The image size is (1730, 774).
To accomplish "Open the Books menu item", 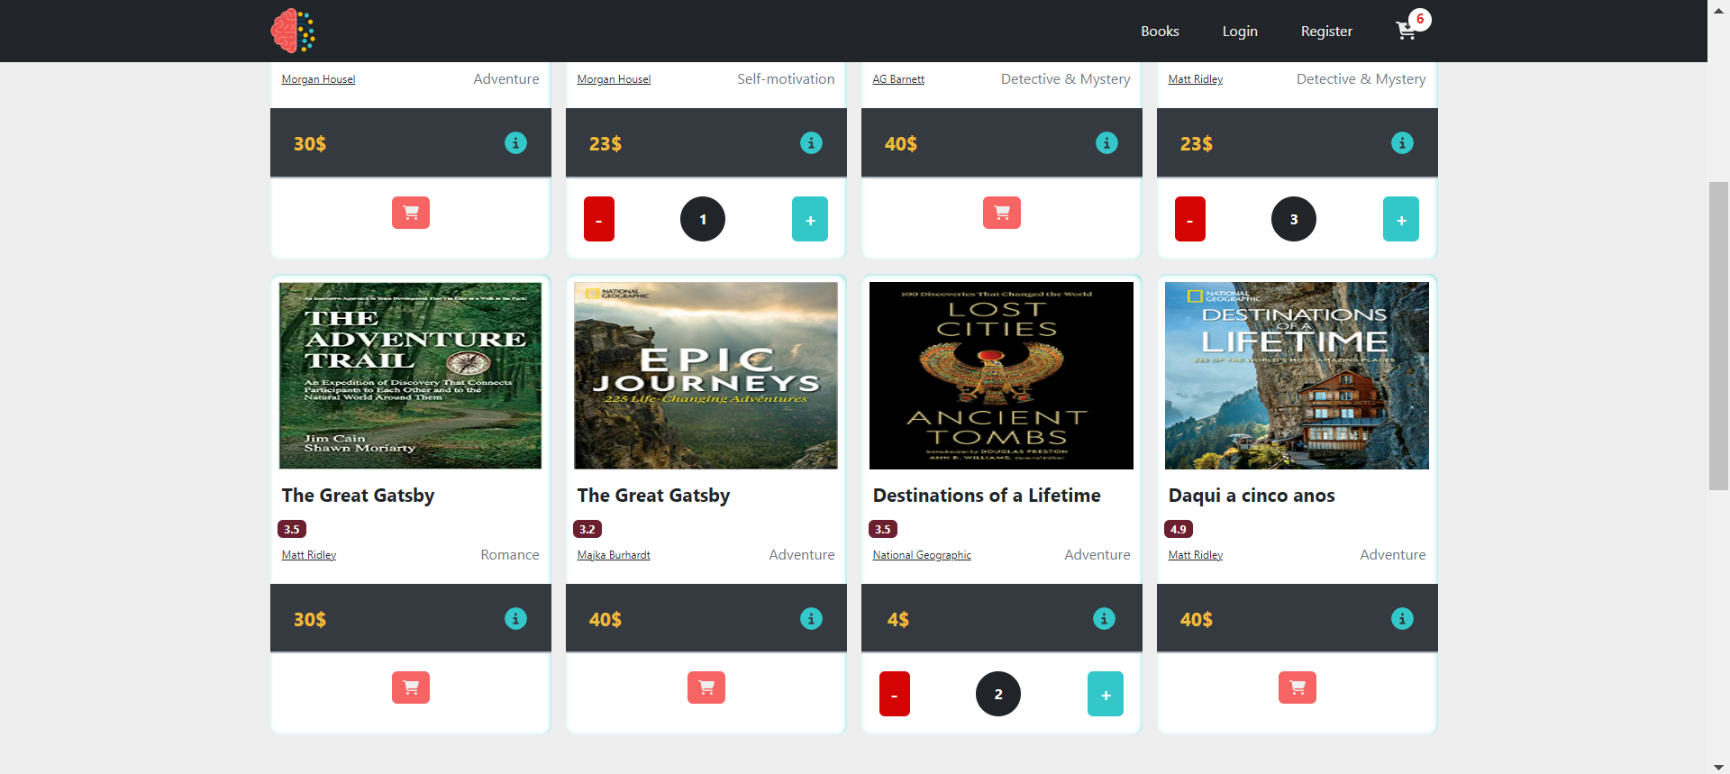I will [x=1160, y=32].
